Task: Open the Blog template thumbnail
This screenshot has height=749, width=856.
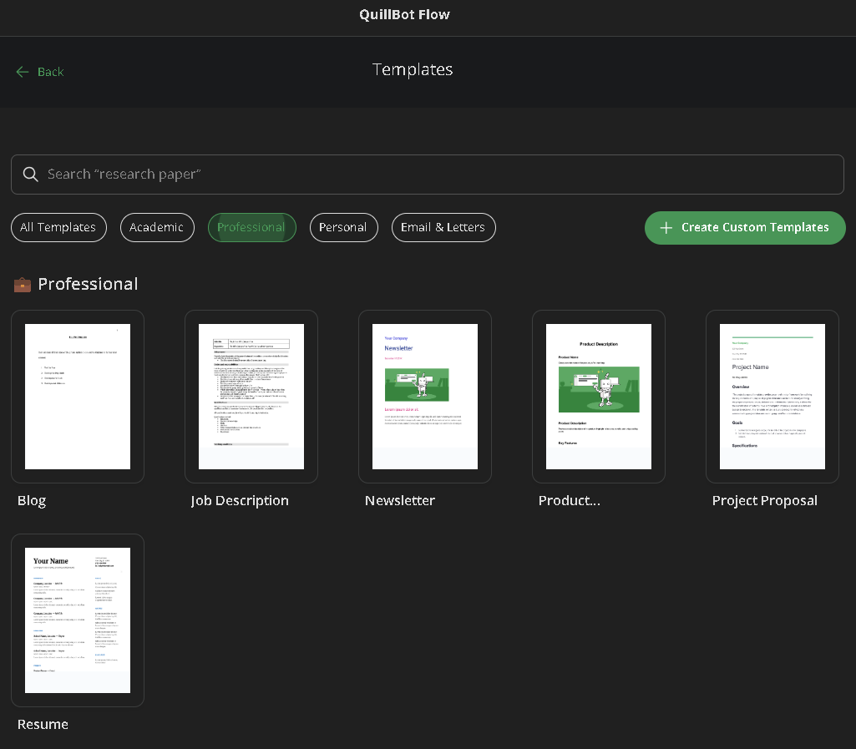Action: pos(78,396)
